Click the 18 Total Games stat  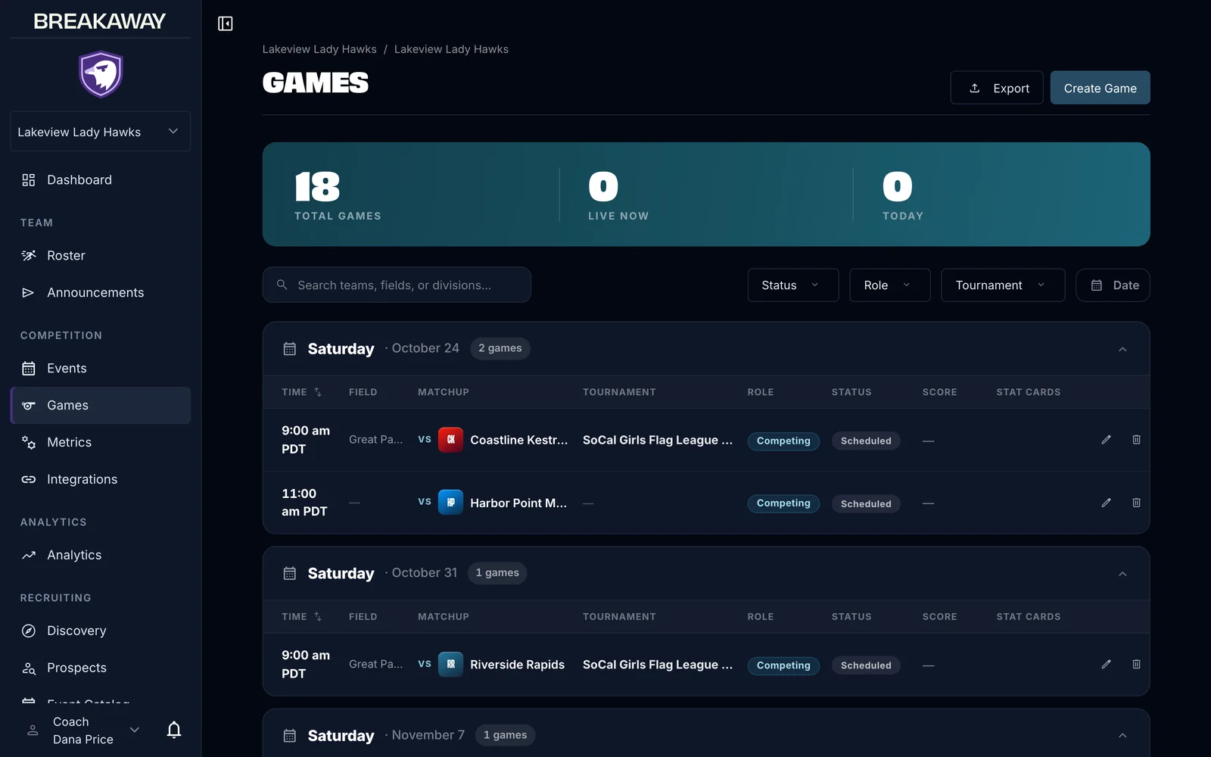[x=338, y=195]
